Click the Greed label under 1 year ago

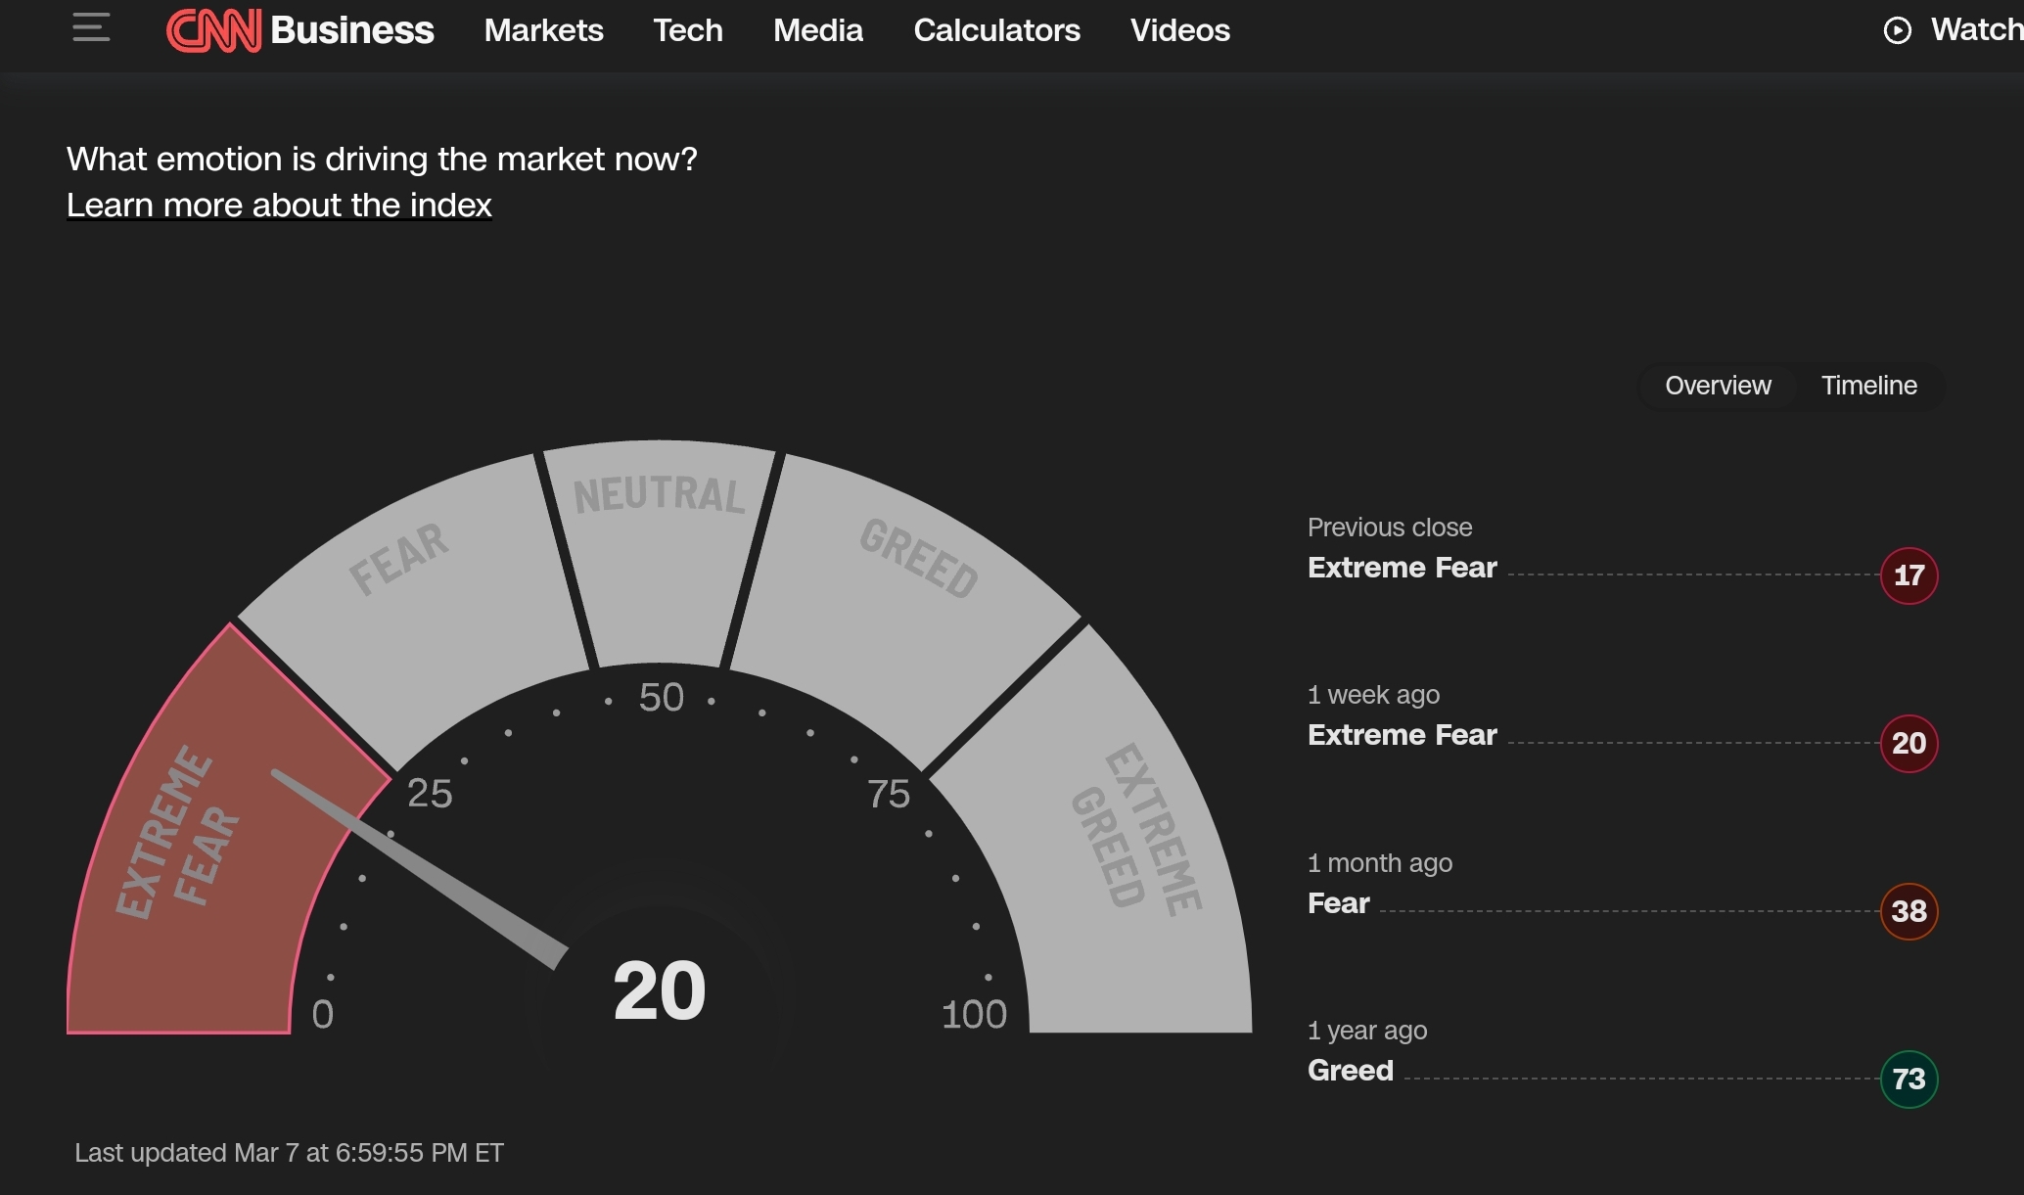tap(1351, 1071)
